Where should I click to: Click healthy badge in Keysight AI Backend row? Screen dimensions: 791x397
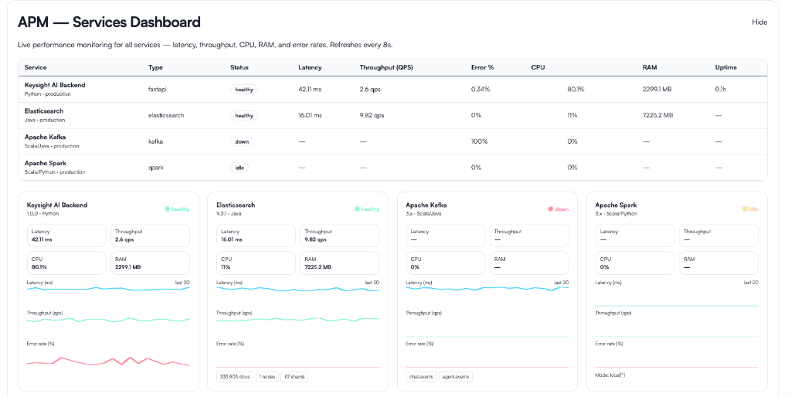pyautogui.click(x=243, y=90)
